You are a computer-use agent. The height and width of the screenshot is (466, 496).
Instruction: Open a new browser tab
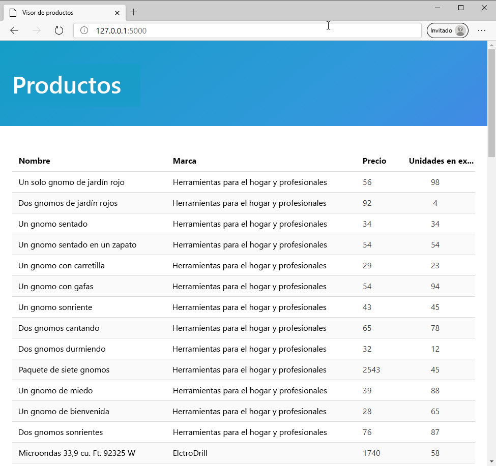coord(133,12)
